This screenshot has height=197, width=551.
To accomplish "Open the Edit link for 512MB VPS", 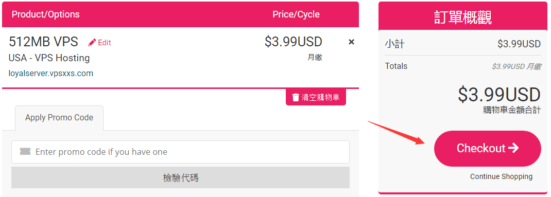I will (100, 43).
